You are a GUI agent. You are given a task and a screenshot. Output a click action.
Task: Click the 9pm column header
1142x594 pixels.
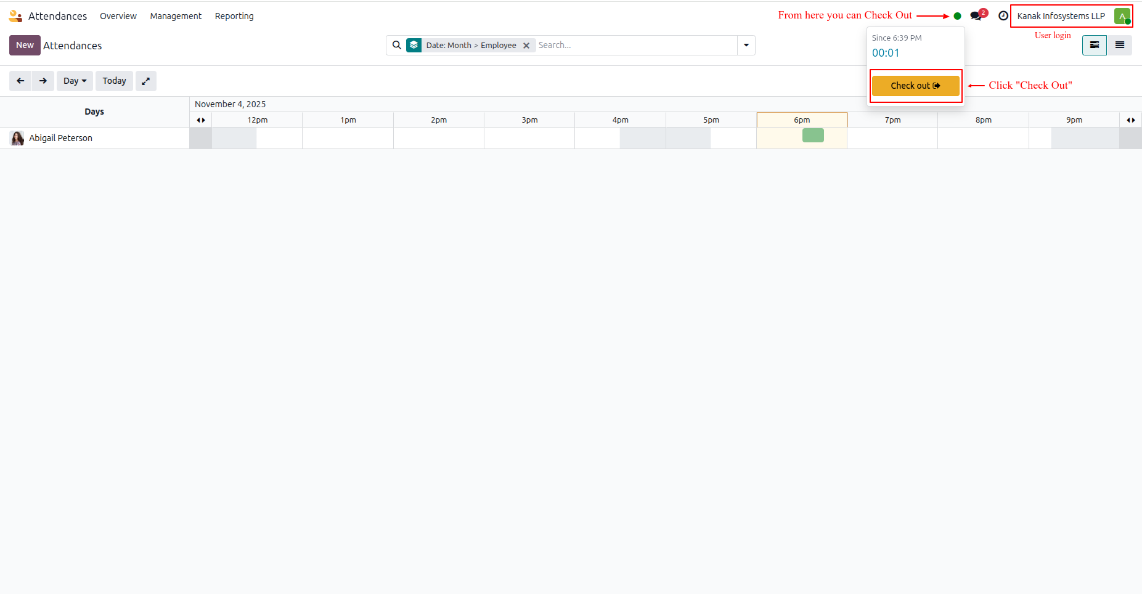pos(1074,120)
